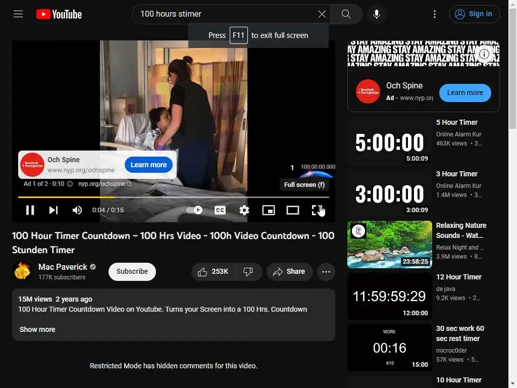The width and height of the screenshot is (517, 388).
Task: Mute the video volume
Action: (77, 210)
